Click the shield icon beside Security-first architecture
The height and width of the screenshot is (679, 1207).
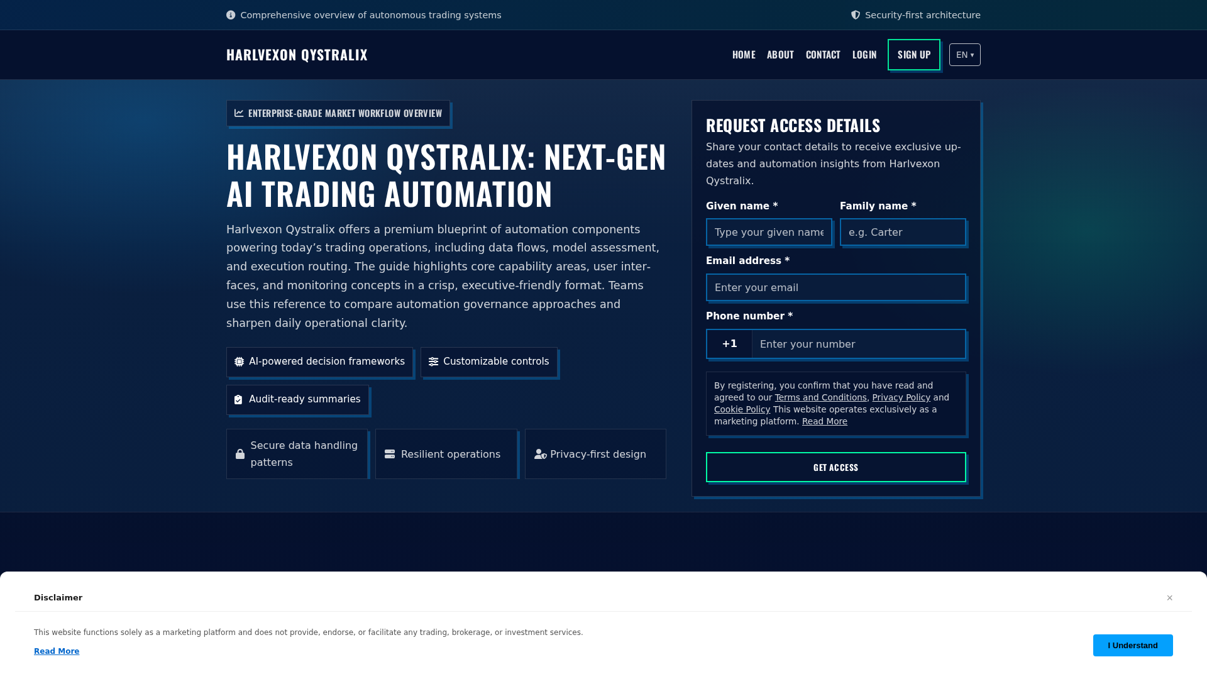click(856, 15)
